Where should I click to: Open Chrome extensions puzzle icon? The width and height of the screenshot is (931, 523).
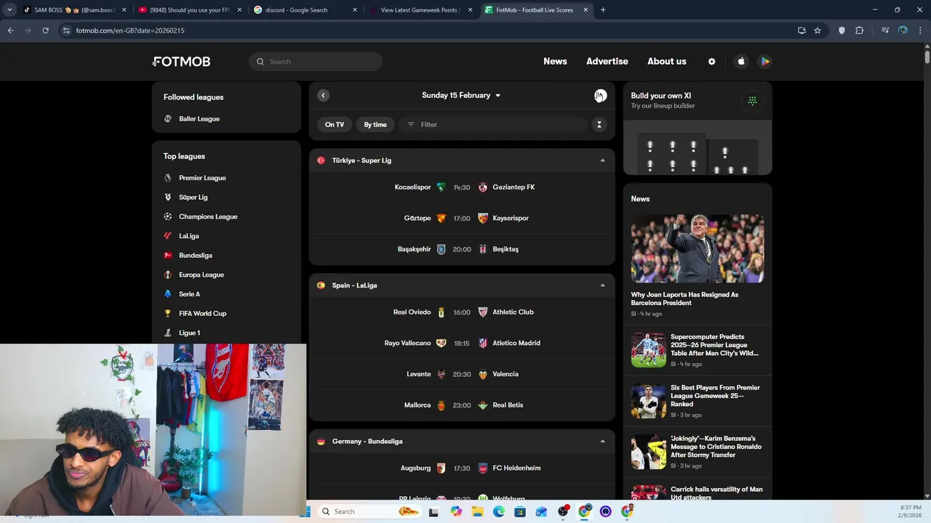tap(860, 31)
